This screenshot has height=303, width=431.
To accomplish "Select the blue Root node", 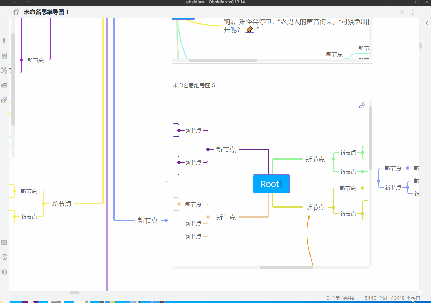I will tap(271, 184).
